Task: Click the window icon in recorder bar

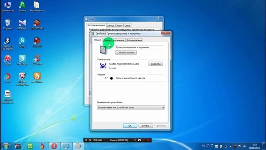Action: [86, 140]
